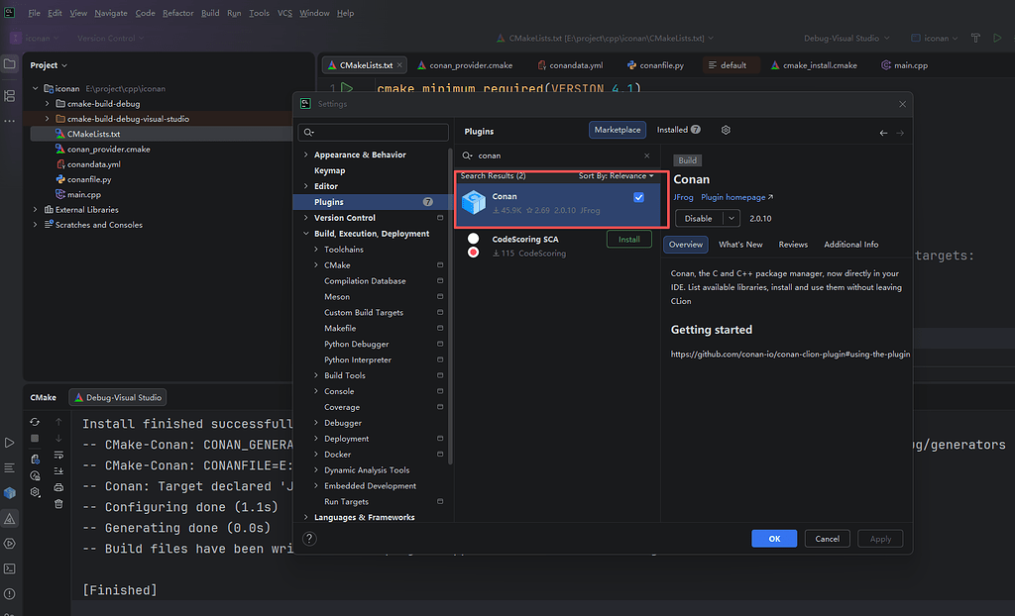This screenshot has height=616, width=1015.
Task: Click the Settings tree vertical scrollbar
Action: [x=450, y=304]
